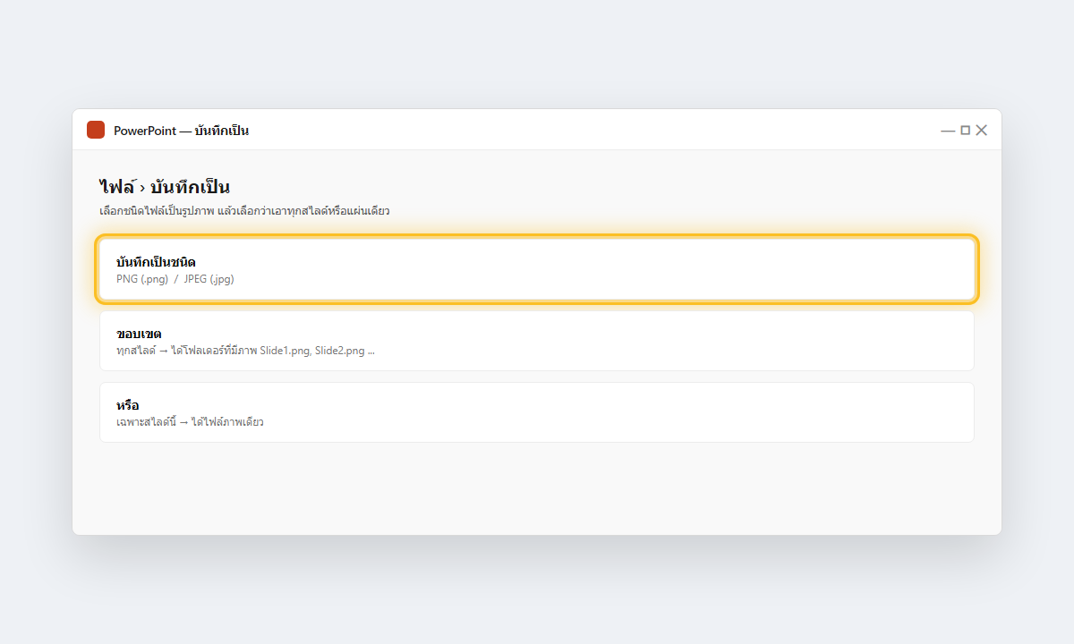Close the บันทึกเป็น window
This screenshot has height=644, width=1074.
tap(981, 131)
